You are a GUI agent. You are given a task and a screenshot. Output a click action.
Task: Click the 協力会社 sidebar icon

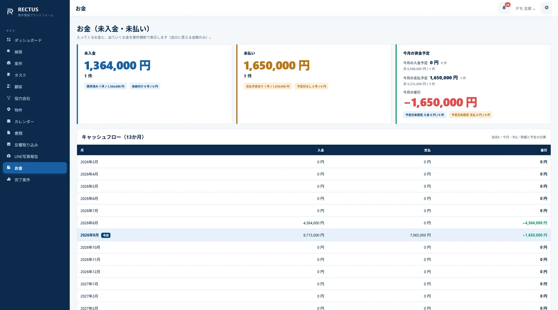(9, 98)
